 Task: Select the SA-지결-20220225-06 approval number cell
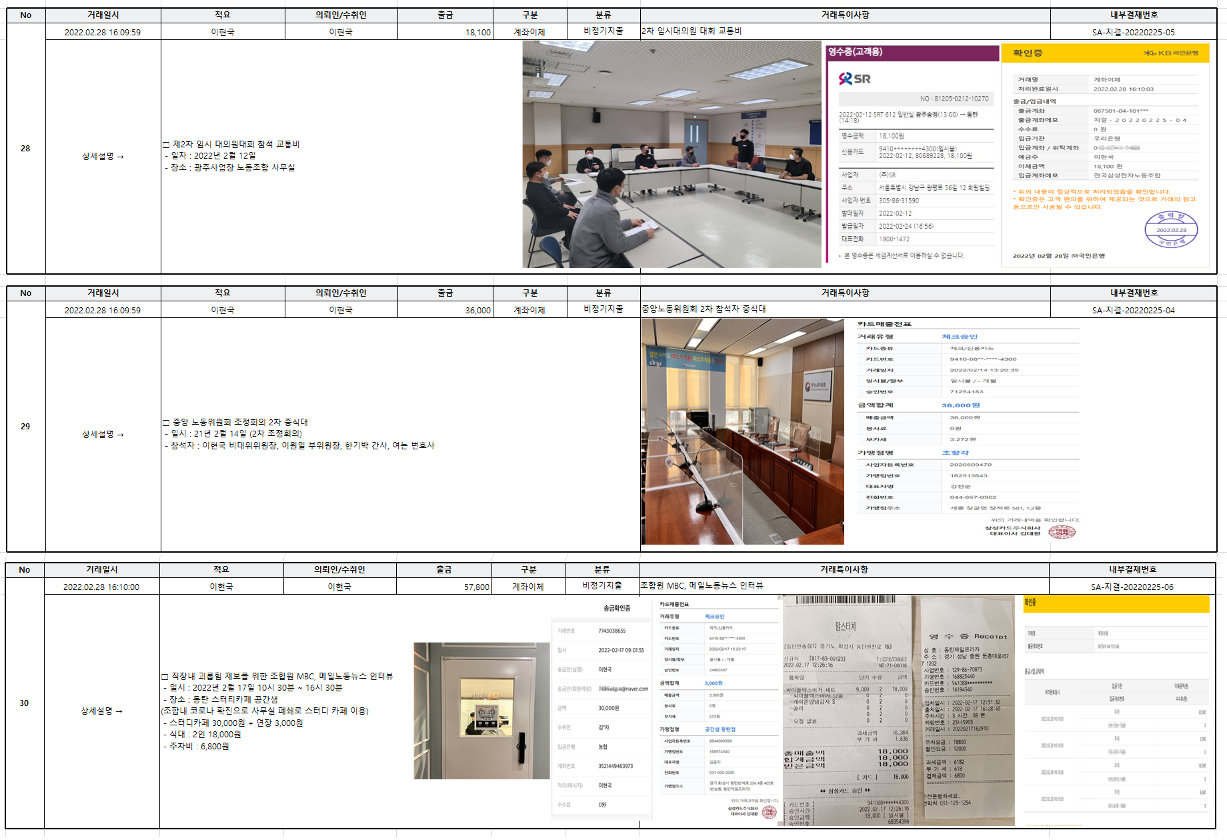pyautogui.click(x=1132, y=587)
